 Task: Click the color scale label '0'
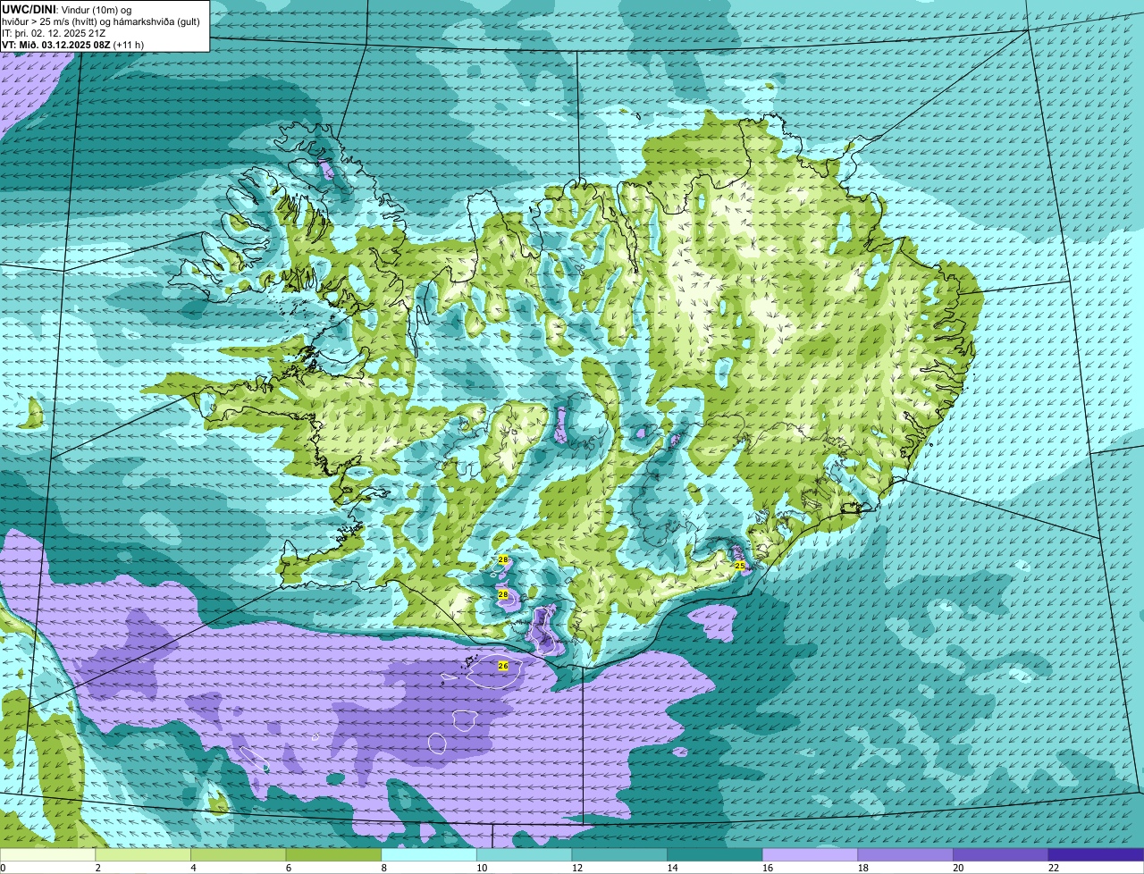[x=2, y=868]
